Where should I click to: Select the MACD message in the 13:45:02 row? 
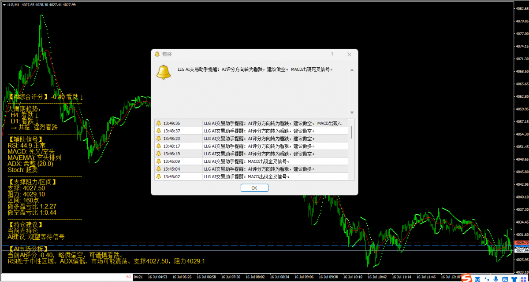[247, 176]
